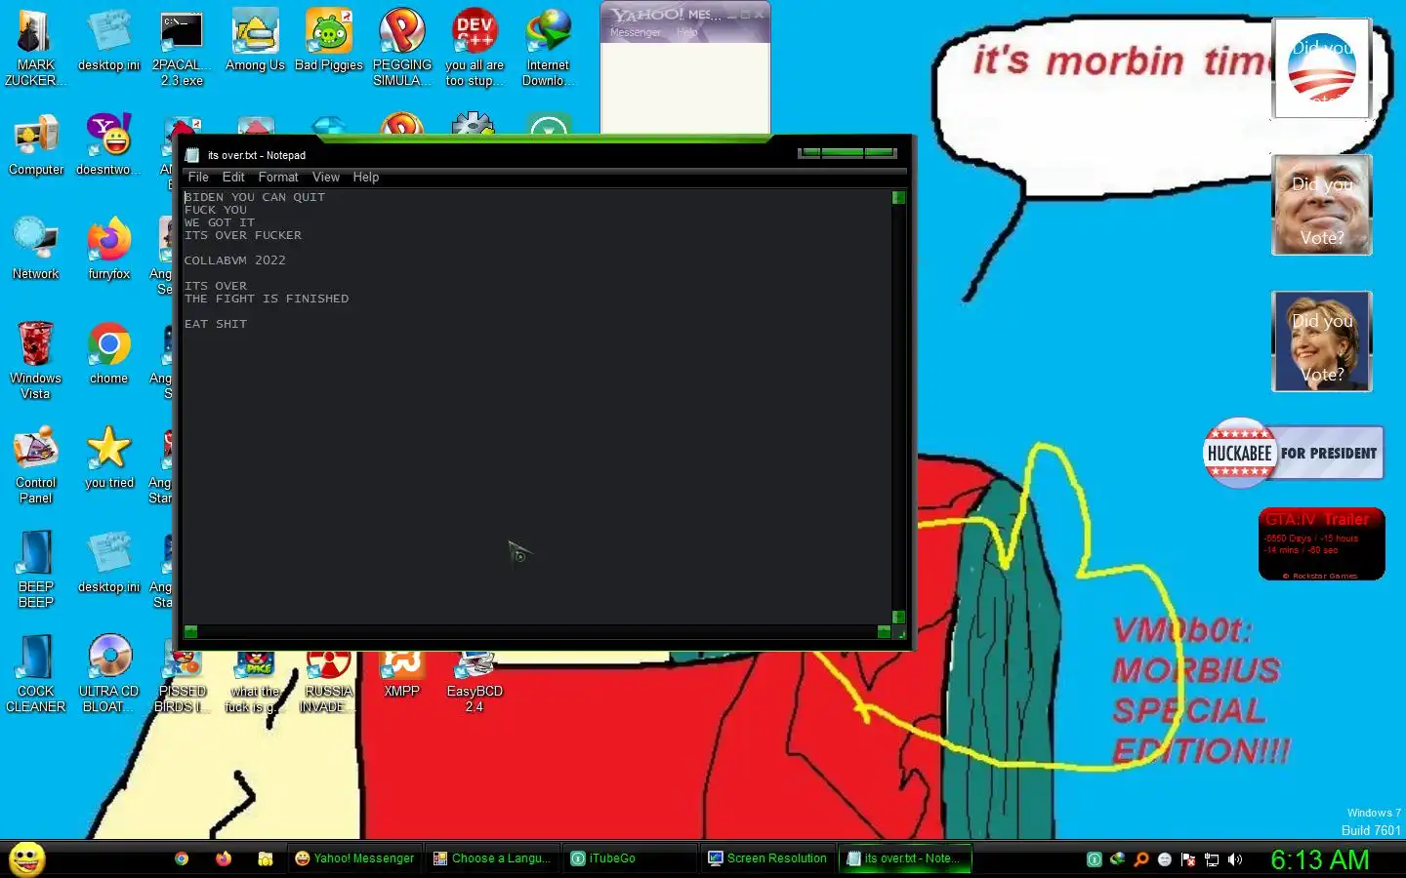The image size is (1406, 878).
Task: Click the Hillary 'Did you Vote?' gadget
Action: point(1322,341)
